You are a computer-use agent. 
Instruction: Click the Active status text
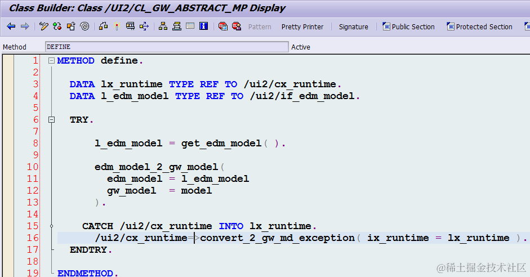(x=301, y=47)
